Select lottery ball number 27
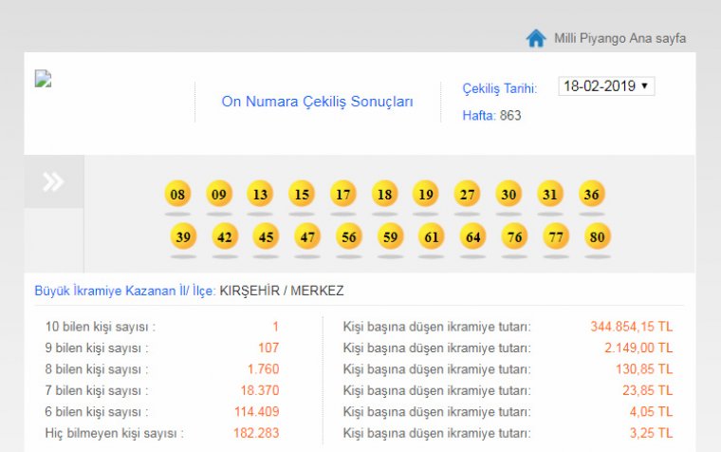 [x=467, y=194]
